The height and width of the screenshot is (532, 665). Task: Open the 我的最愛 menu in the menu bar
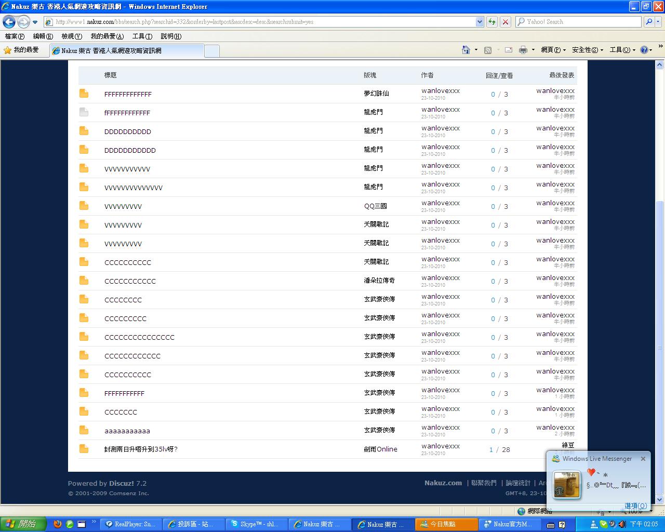point(107,36)
